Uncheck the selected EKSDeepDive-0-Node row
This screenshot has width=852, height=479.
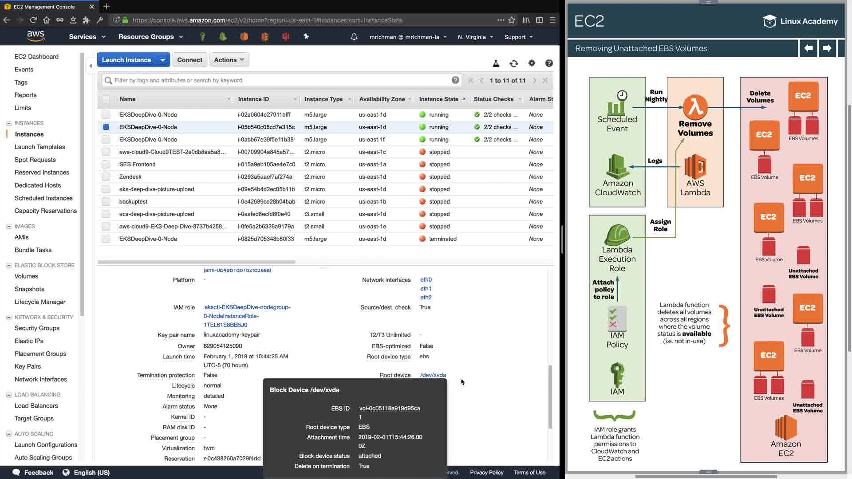pyautogui.click(x=106, y=127)
